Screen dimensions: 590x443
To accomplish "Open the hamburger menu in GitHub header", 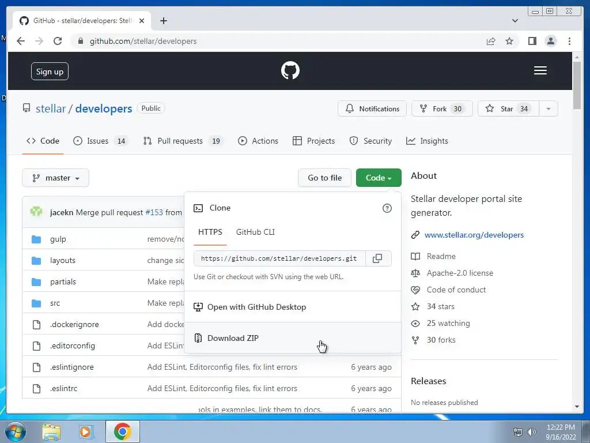I will 540,70.
